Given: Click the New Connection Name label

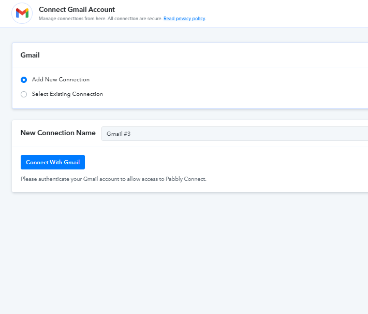Looking at the screenshot, I should [x=58, y=133].
